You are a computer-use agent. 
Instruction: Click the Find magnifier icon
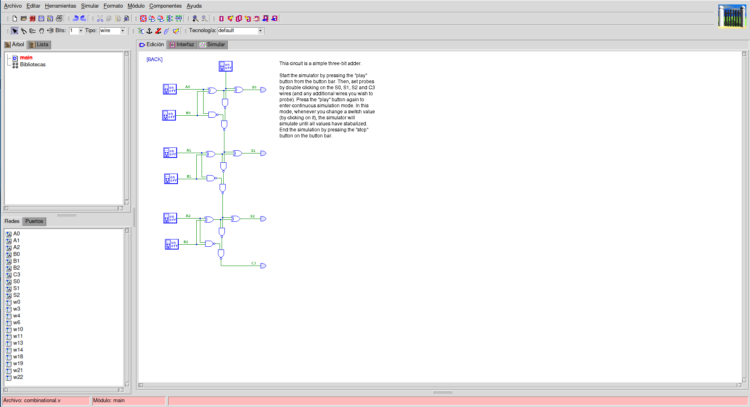(126, 18)
